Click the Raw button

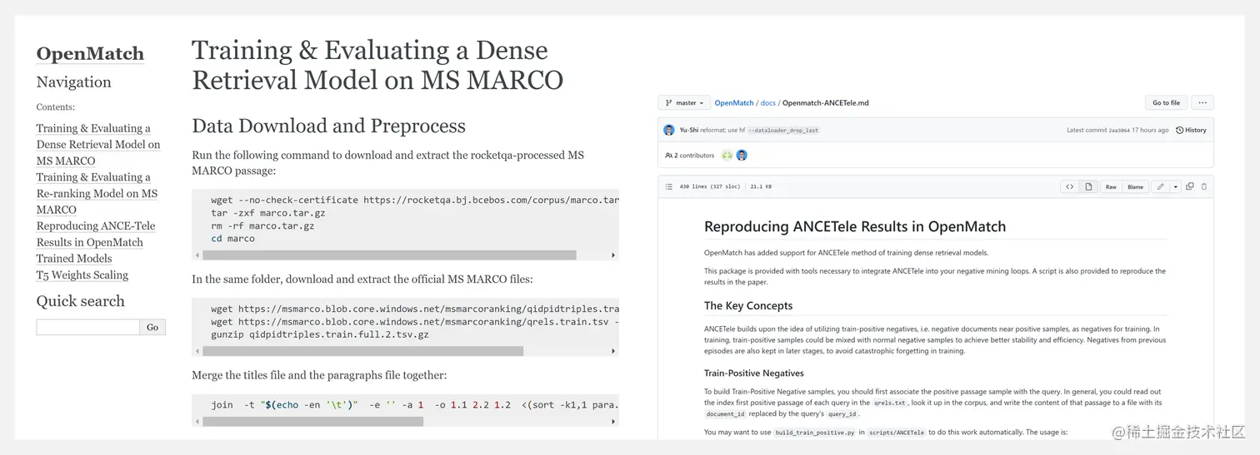click(x=1111, y=187)
